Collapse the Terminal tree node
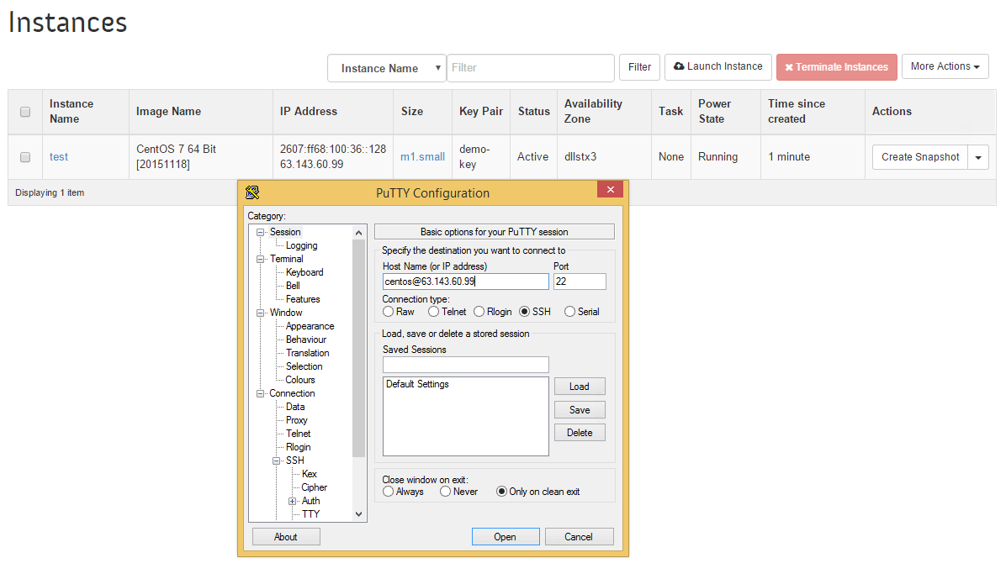 click(261, 259)
